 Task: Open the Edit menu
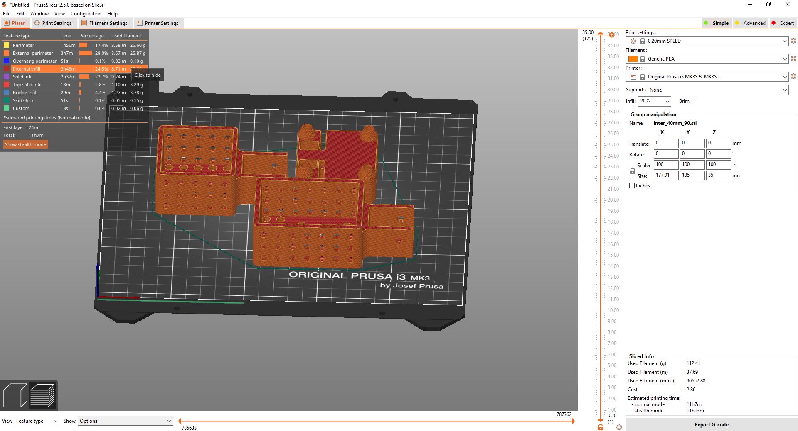coord(20,14)
